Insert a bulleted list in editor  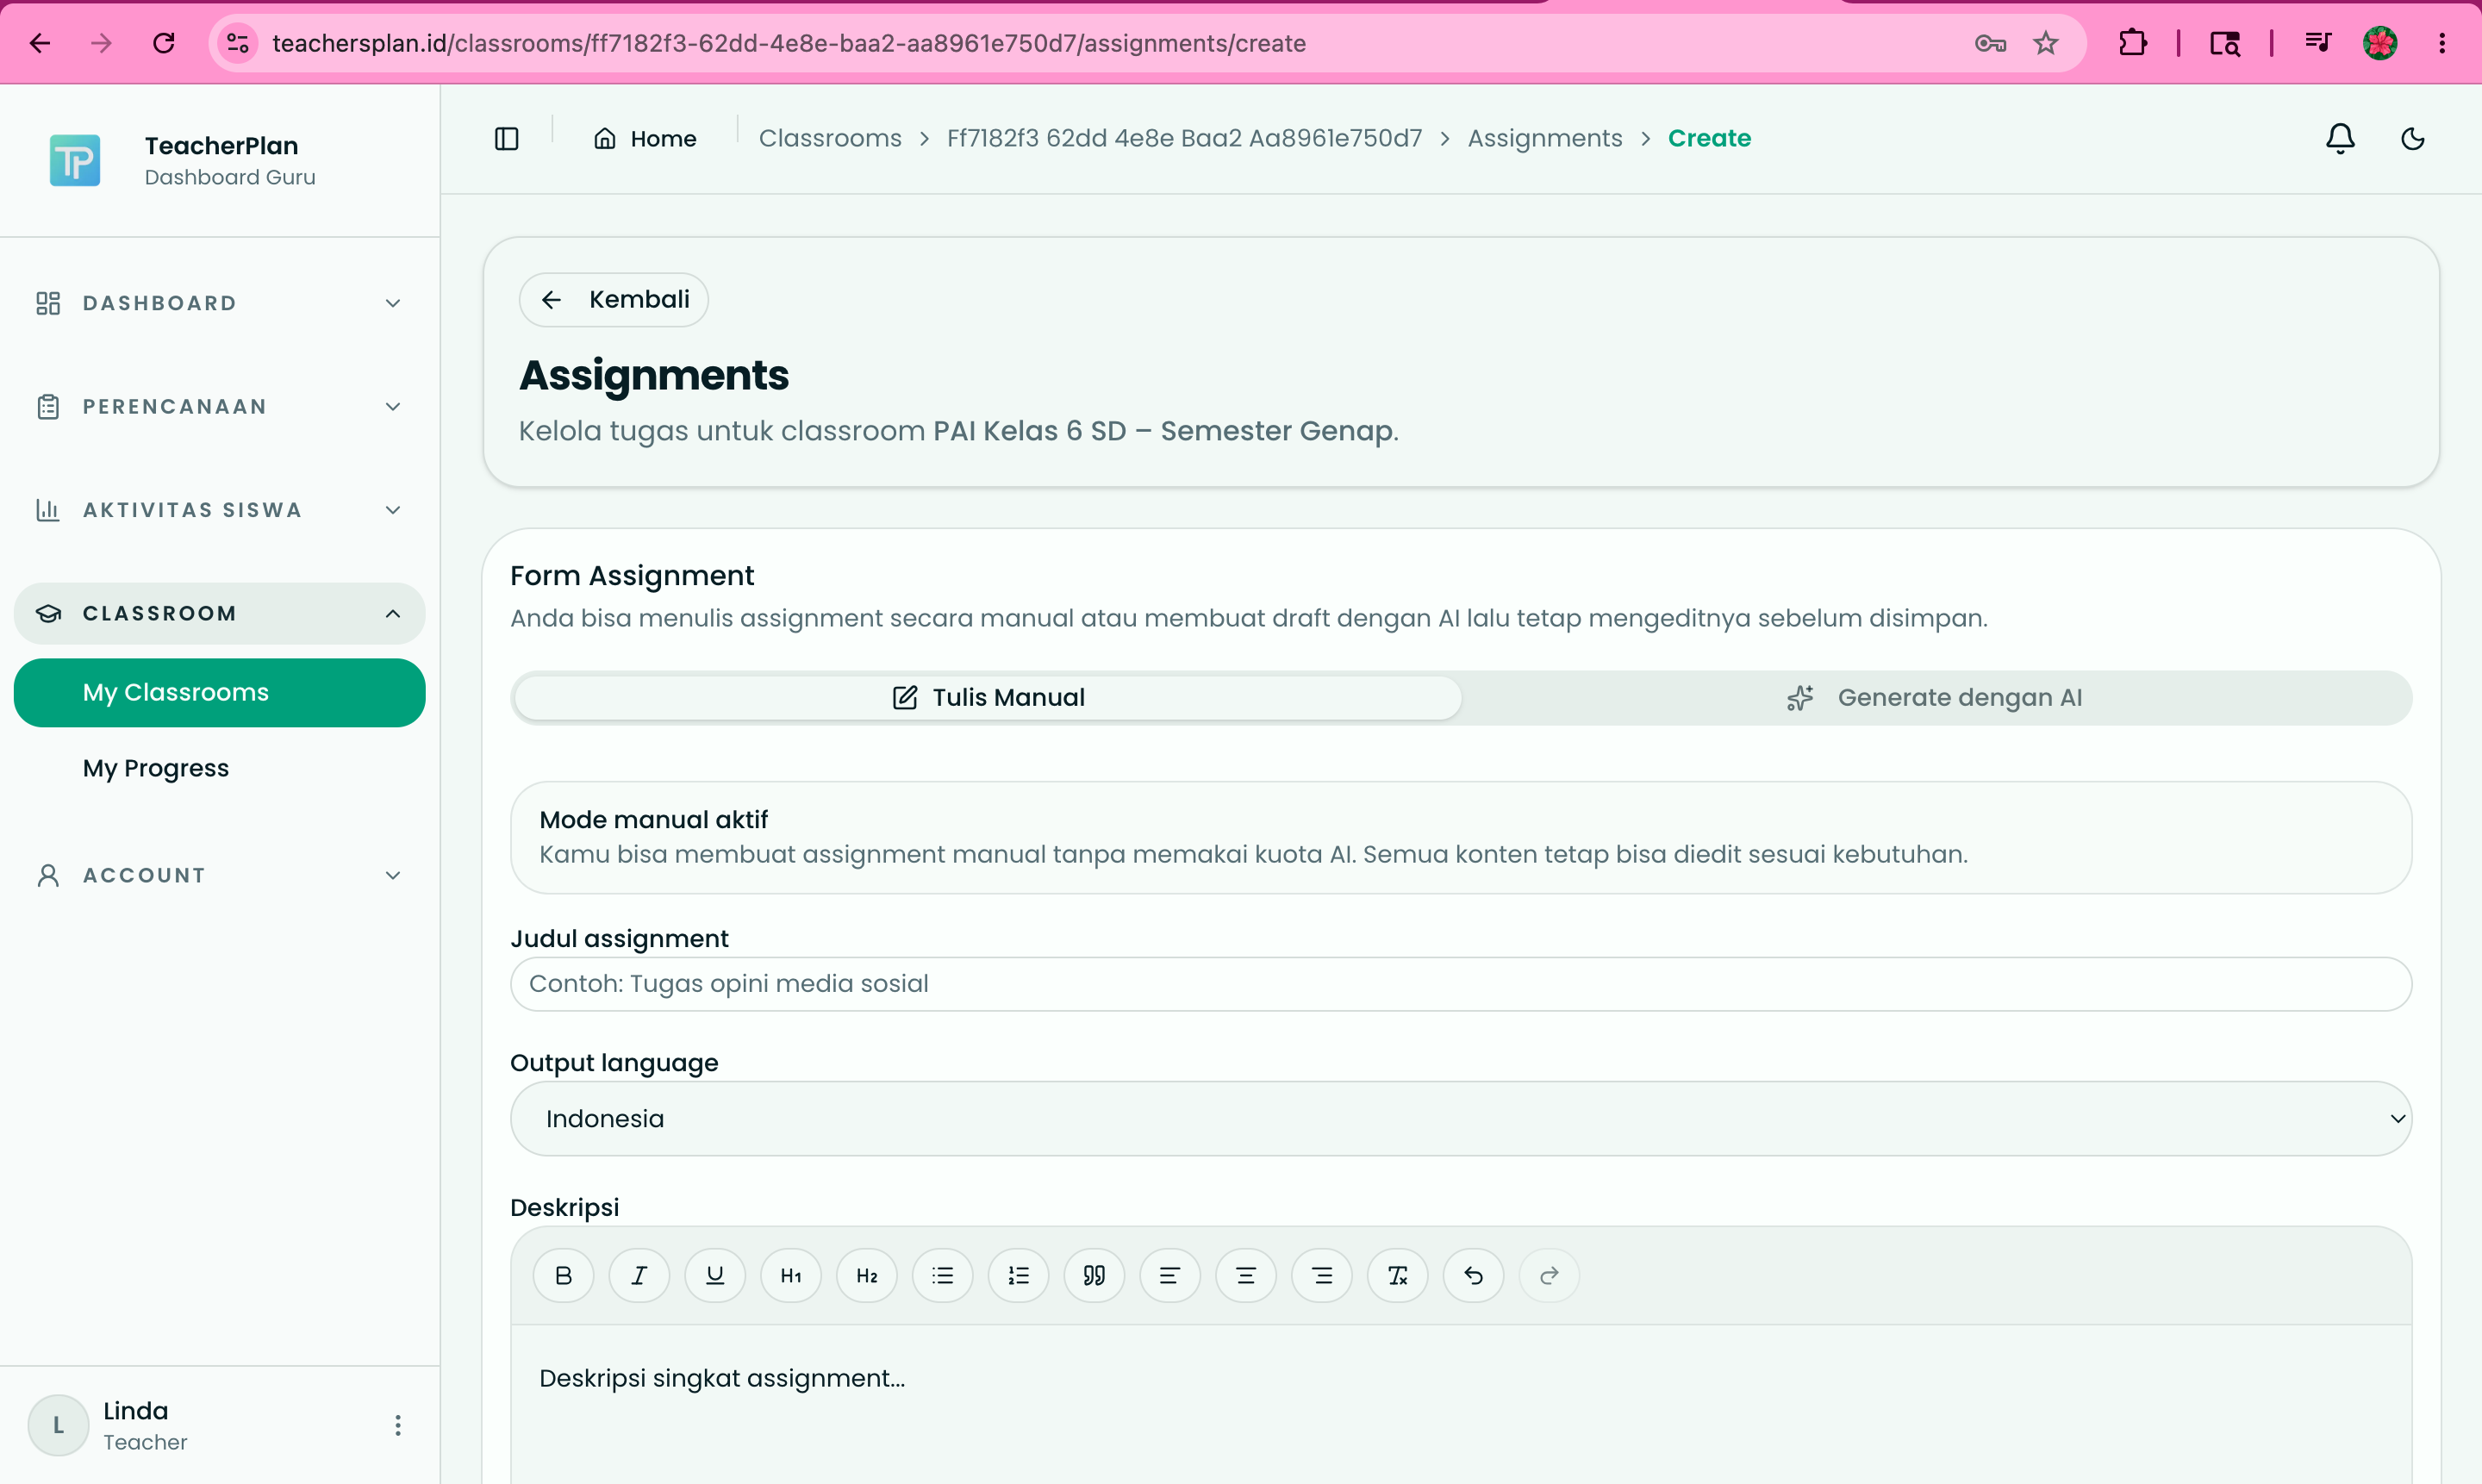pos(942,1275)
